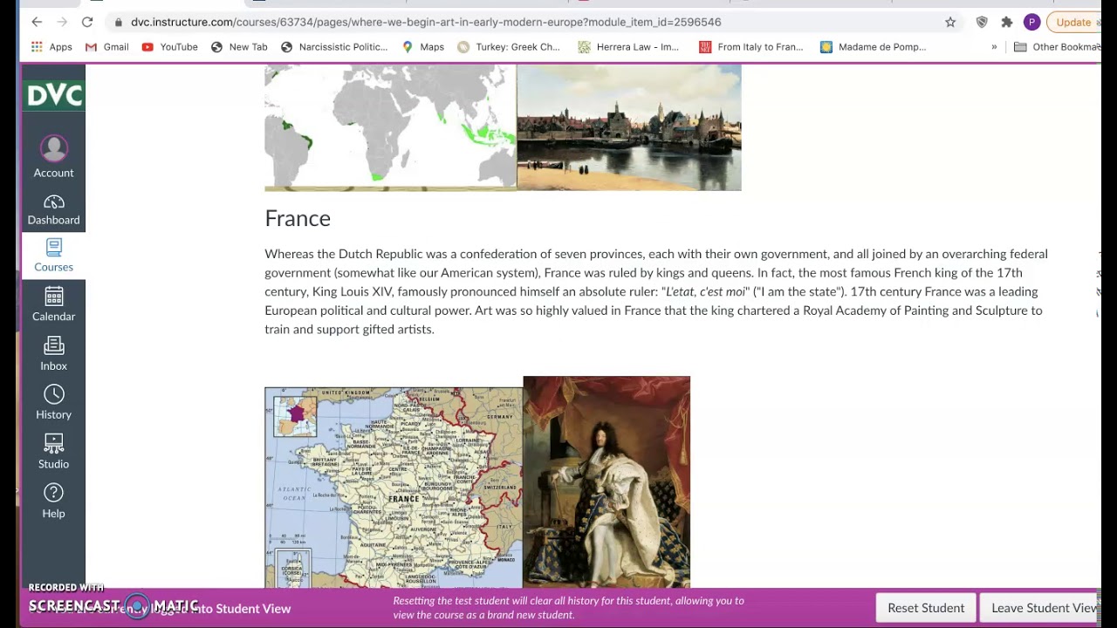Open the Madame de Pomp... bookmark
1117x628 pixels.
(x=874, y=47)
